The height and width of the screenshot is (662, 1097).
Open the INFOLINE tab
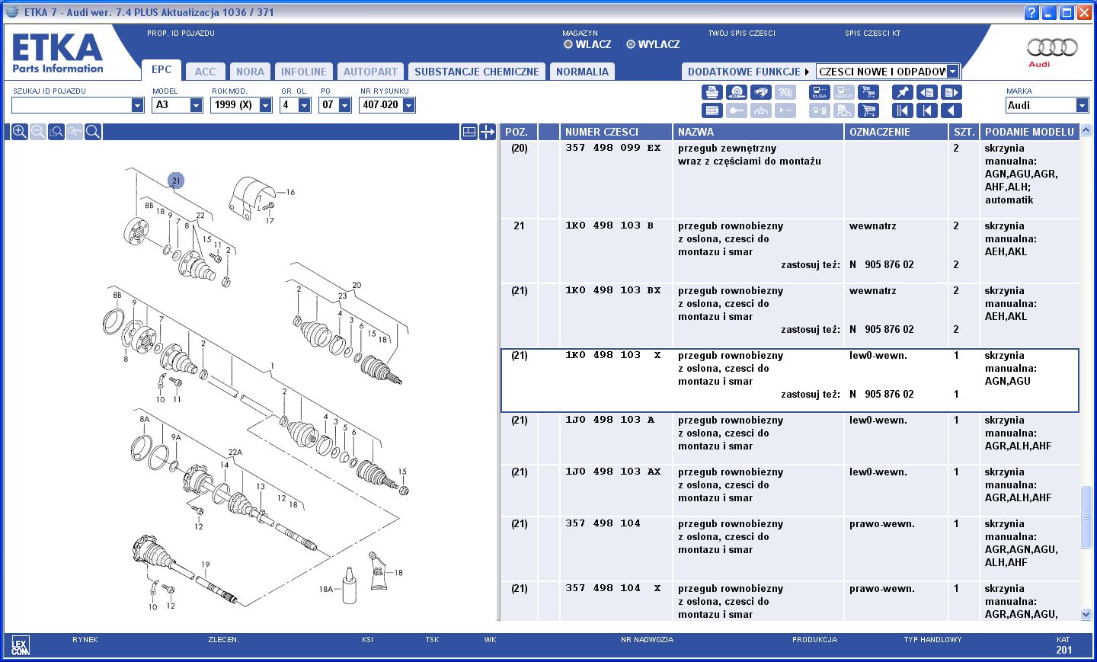click(303, 72)
